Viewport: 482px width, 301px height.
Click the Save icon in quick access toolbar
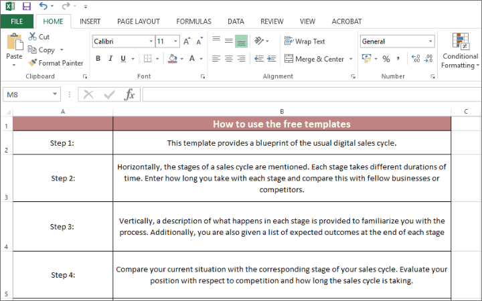point(27,6)
